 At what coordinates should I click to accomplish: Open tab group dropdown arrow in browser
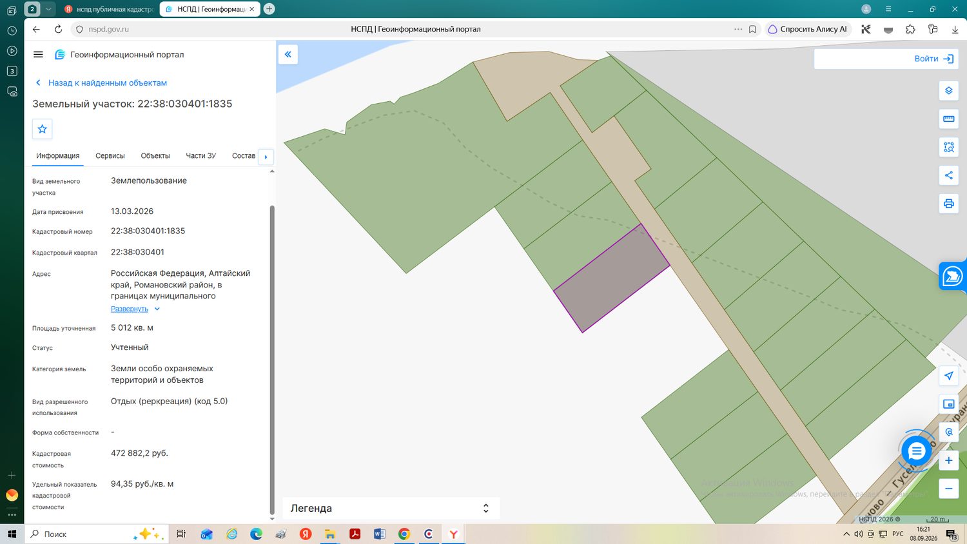click(48, 9)
